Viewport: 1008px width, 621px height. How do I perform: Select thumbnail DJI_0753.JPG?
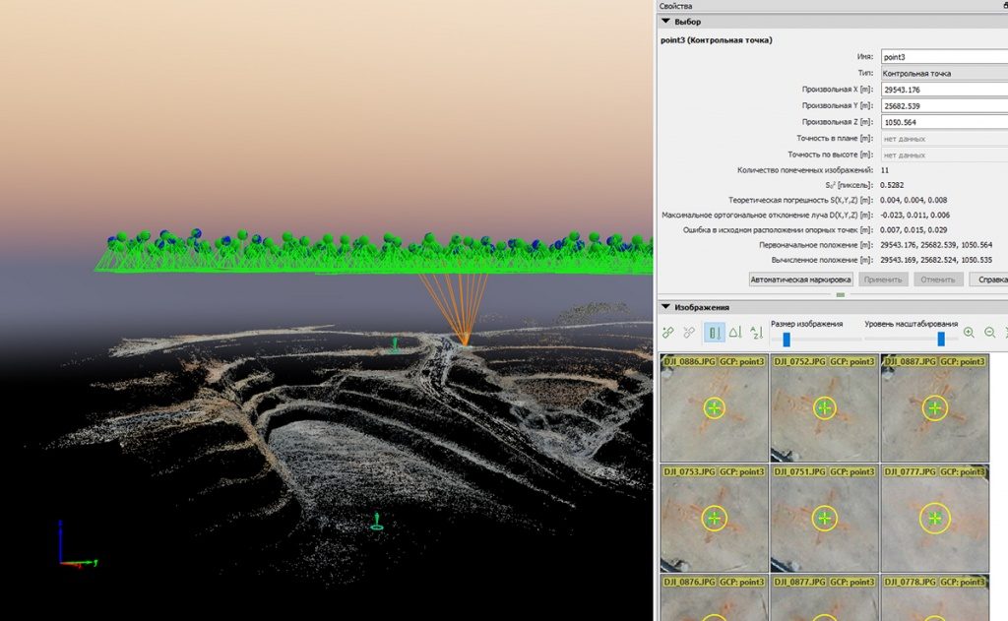coord(715,518)
